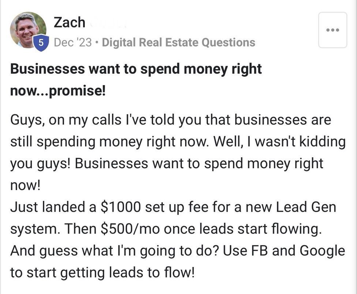The width and height of the screenshot is (357, 294).
Task: Click the words 'Lead Gen' in the post
Action: 306,207
